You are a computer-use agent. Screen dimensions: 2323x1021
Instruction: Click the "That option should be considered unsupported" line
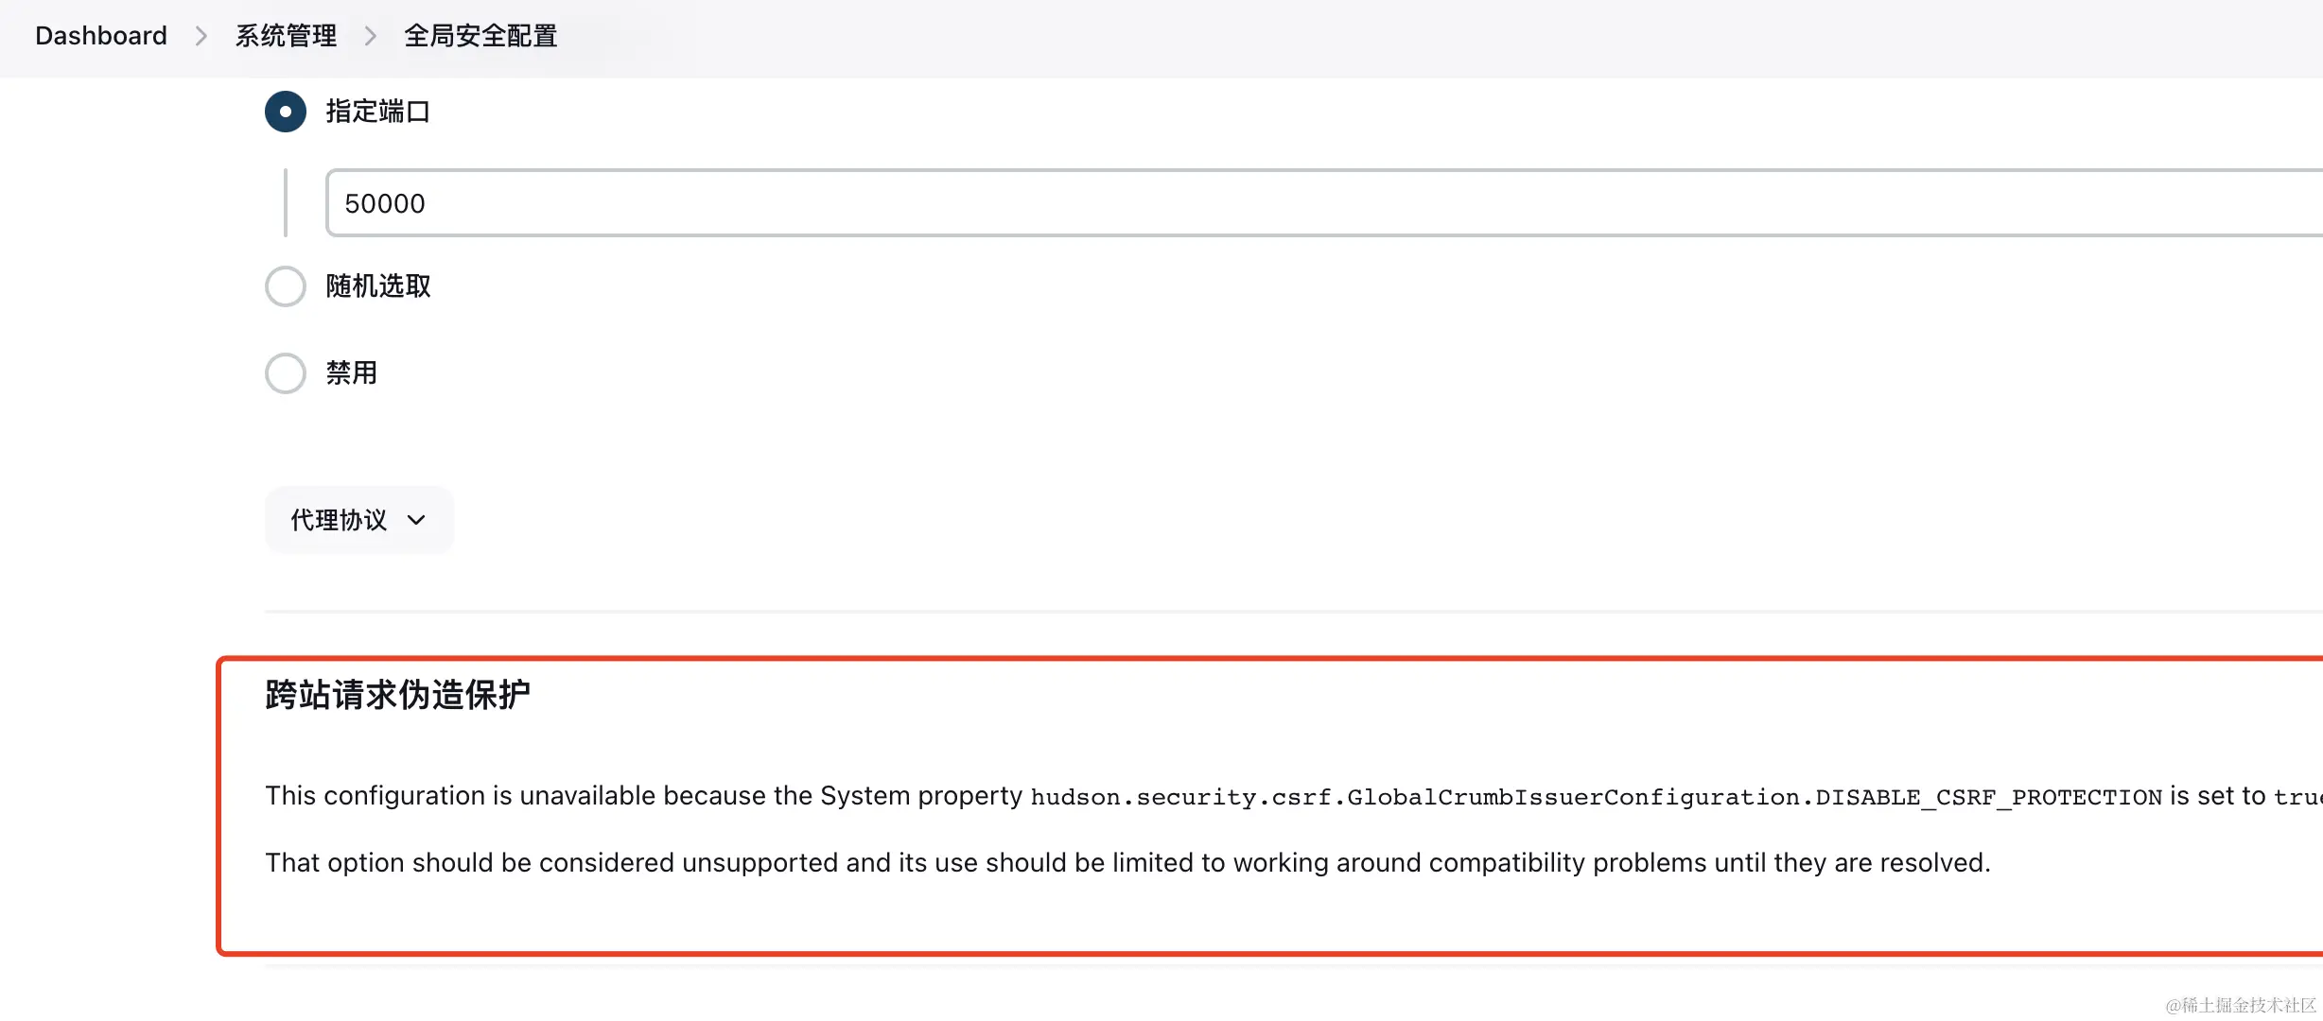1127,863
